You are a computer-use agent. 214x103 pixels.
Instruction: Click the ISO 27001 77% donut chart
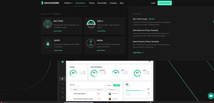tap(94, 73)
